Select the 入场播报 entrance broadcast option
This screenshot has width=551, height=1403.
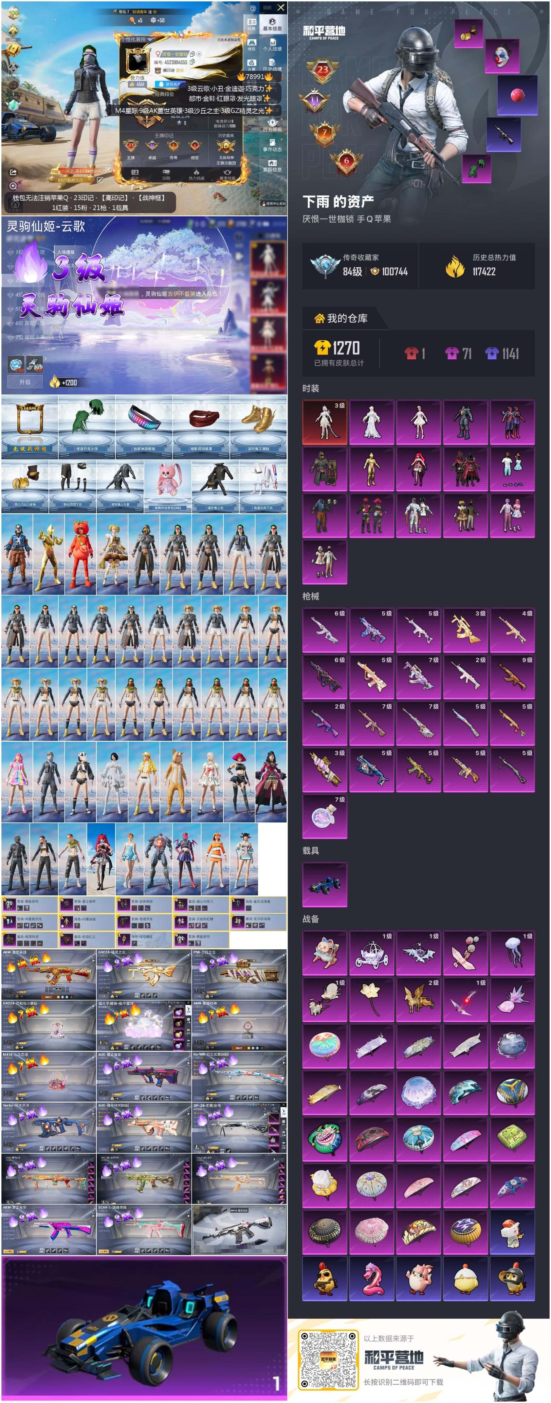66,252
